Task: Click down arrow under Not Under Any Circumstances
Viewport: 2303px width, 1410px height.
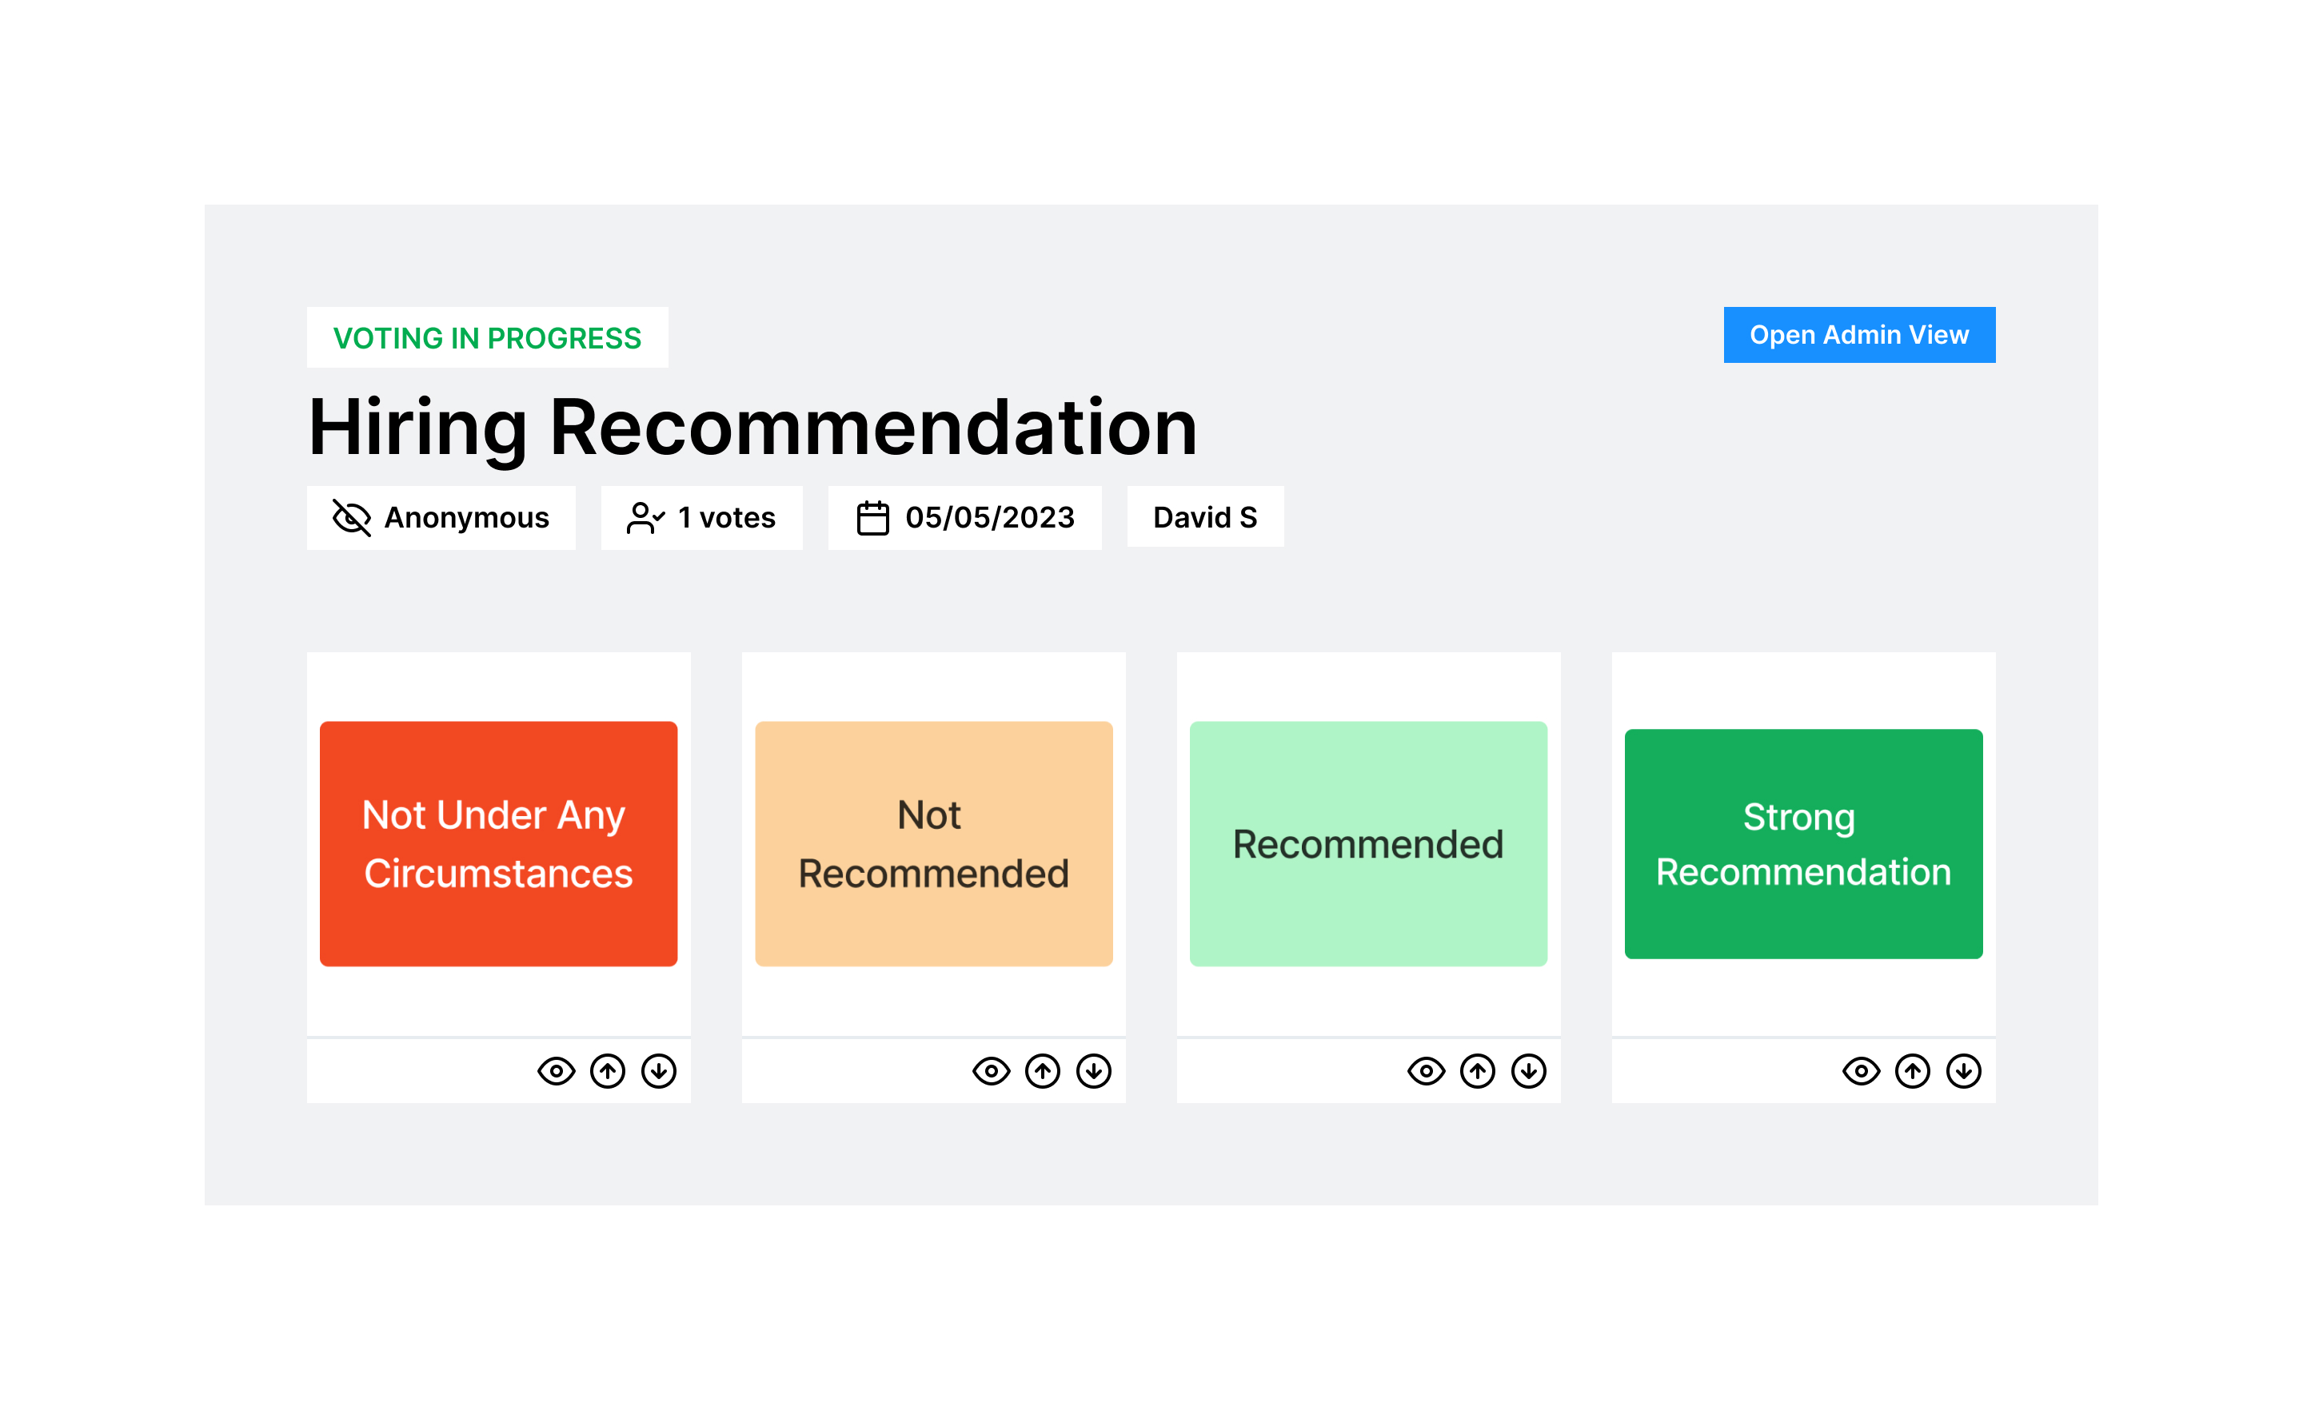Action: (659, 1071)
